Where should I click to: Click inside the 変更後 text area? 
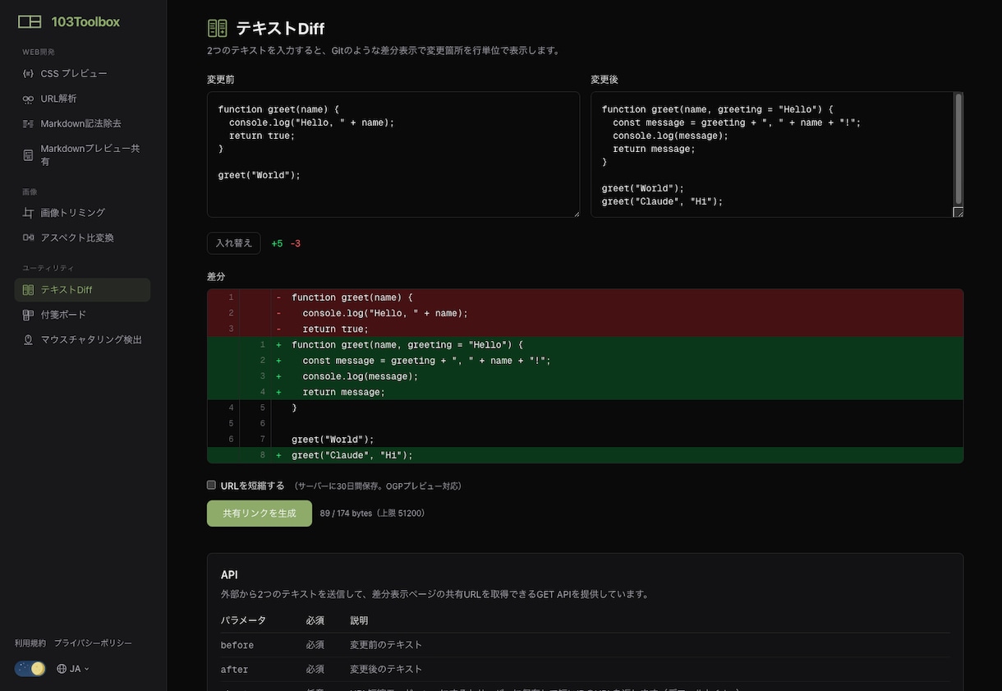[772, 154]
